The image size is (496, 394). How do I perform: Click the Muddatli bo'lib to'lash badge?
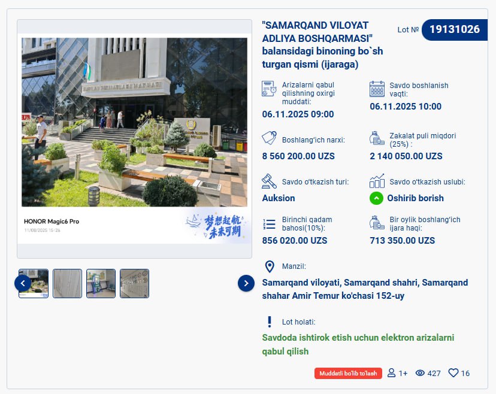[x=348, y=373]
